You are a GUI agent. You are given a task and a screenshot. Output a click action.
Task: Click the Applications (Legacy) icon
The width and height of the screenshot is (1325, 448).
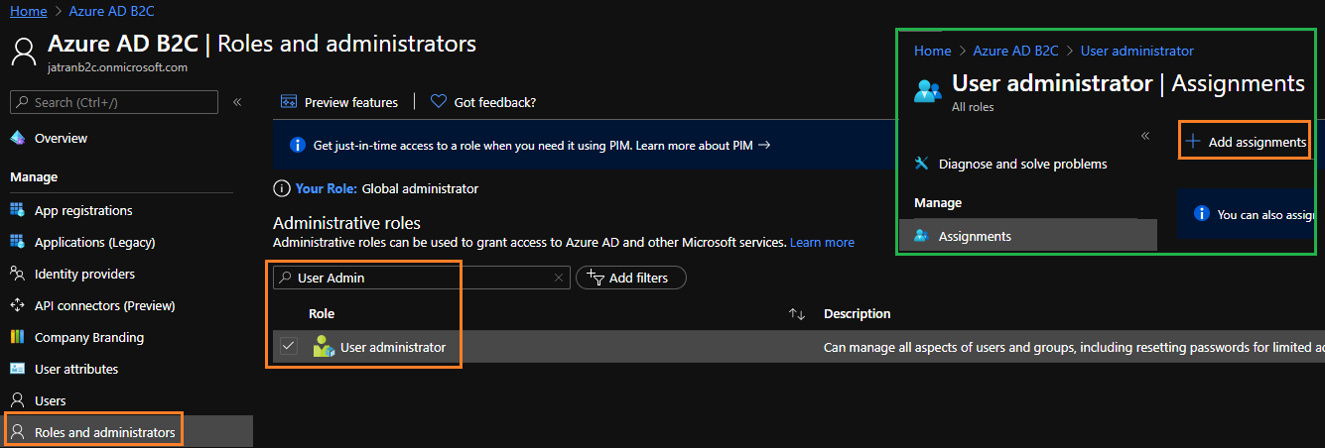(x=17, y=242)
